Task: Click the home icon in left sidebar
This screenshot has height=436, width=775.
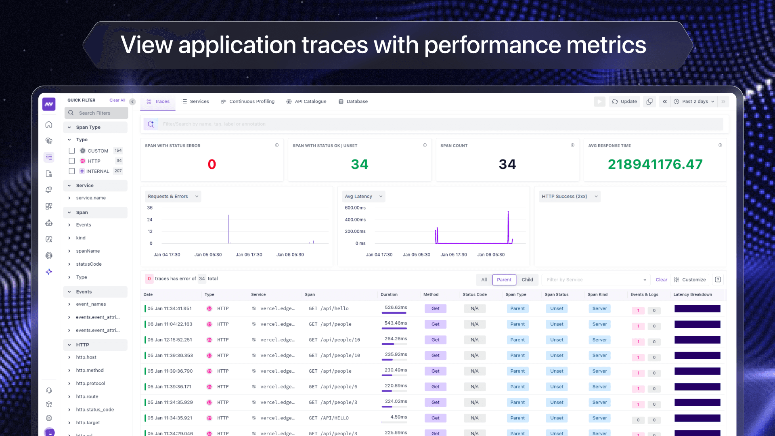Action: click(49, 125)
